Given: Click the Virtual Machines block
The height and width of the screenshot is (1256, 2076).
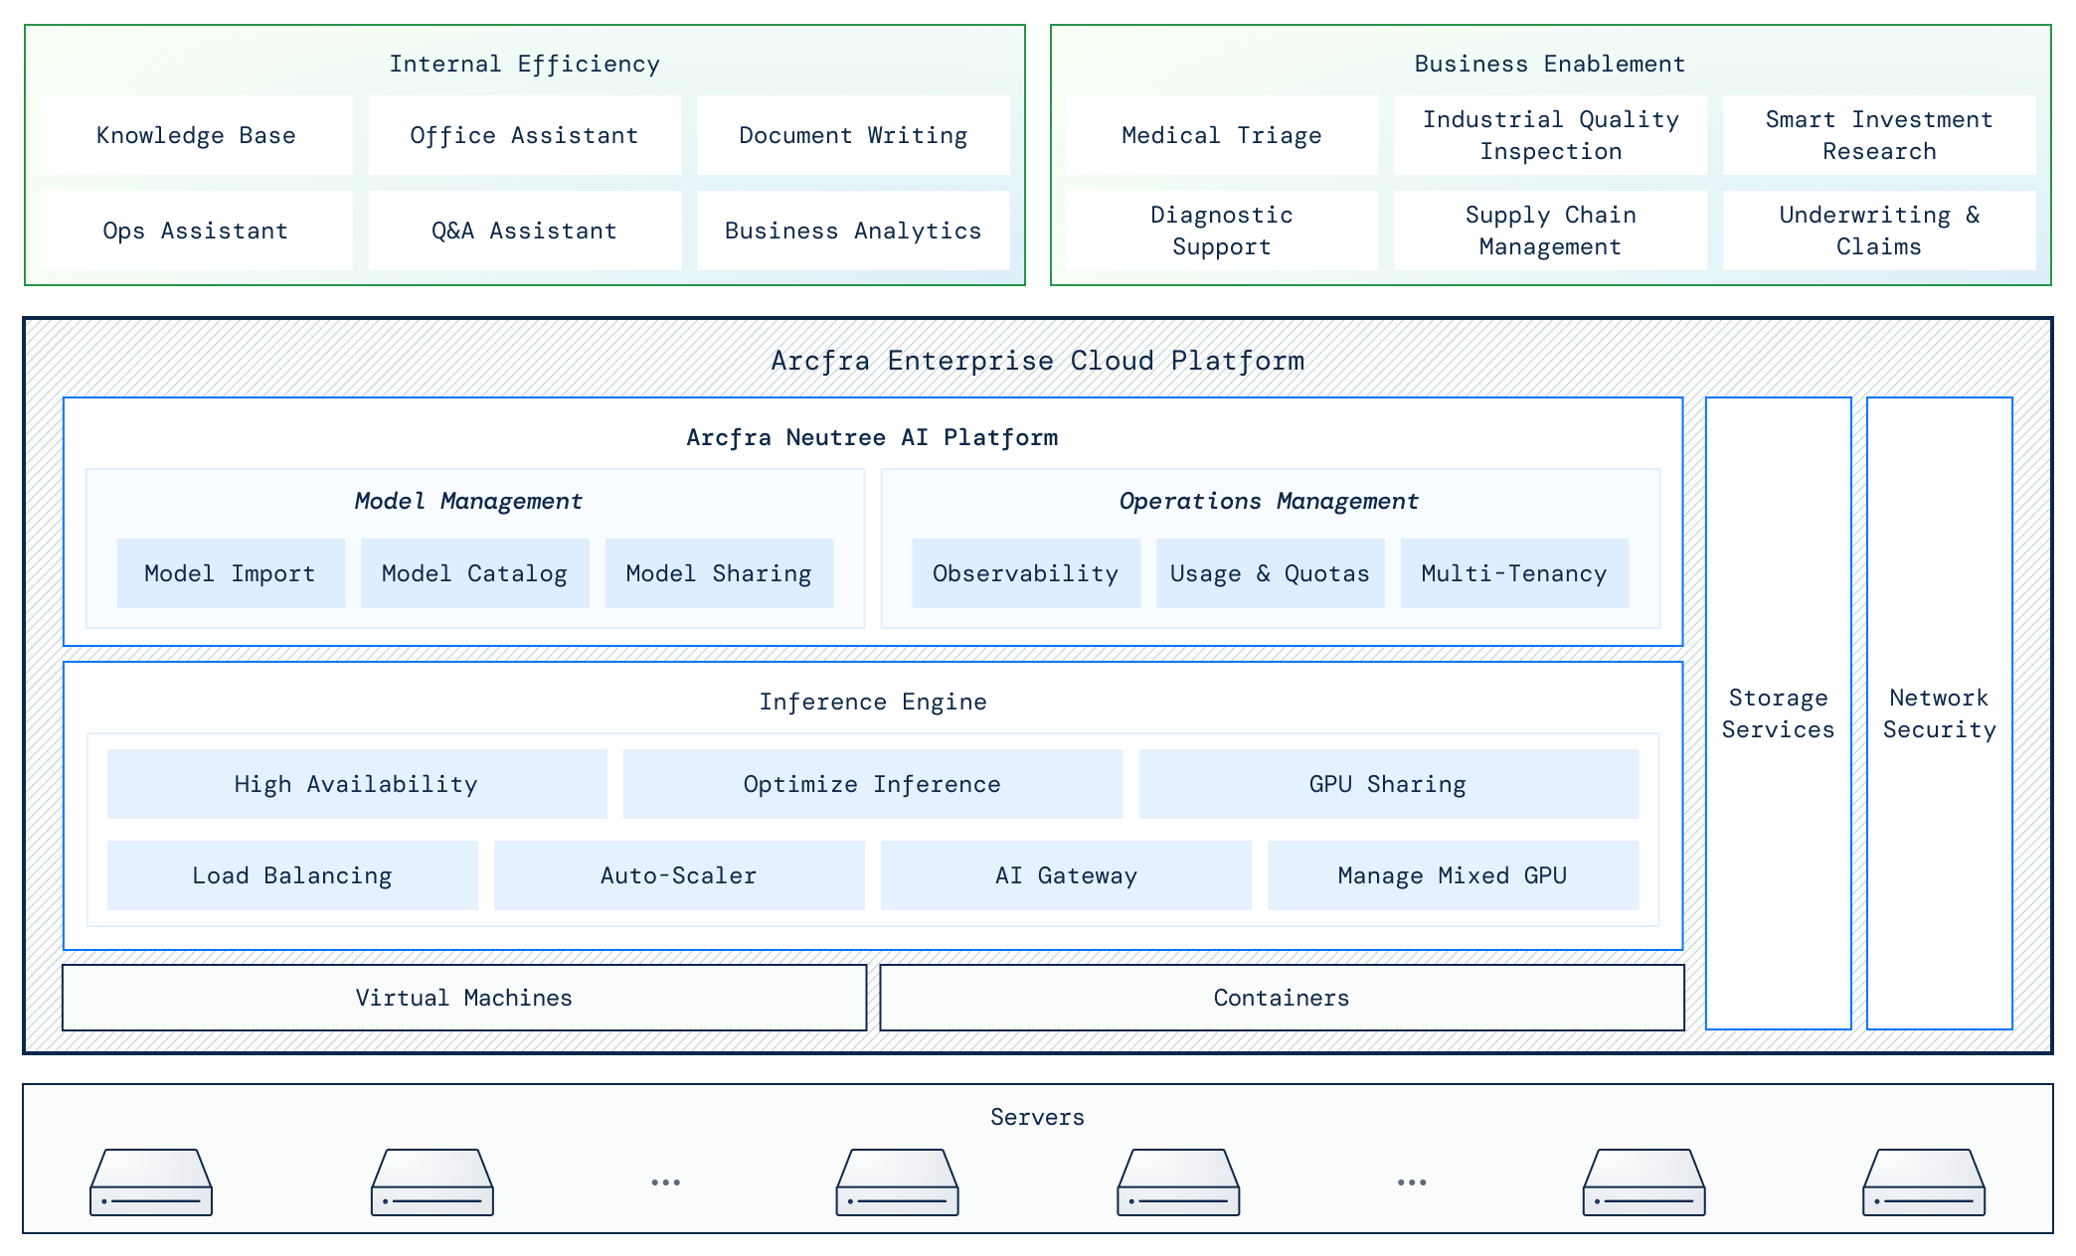Looking at the screenshot, I should pyautogui.click(x=463, y=998).
